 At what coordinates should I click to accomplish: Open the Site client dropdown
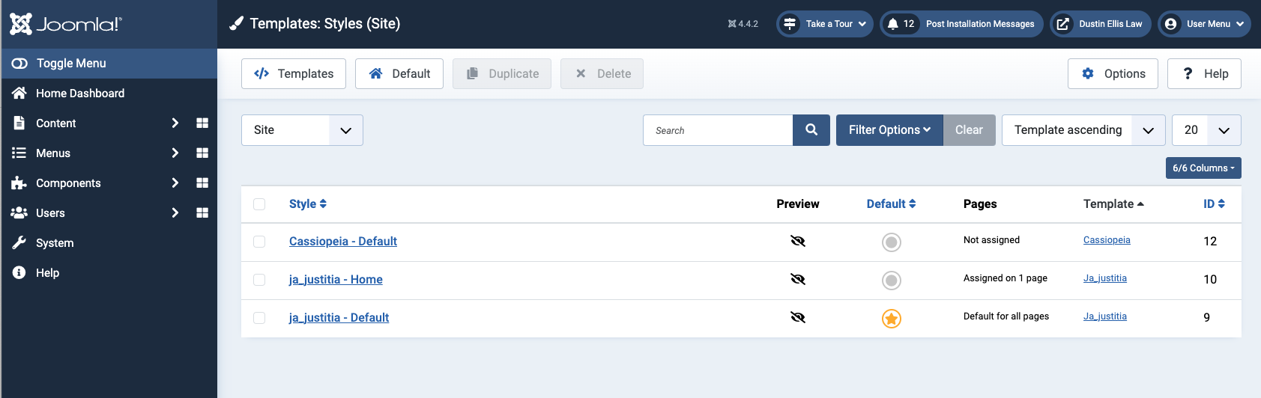tap(302, 130)
